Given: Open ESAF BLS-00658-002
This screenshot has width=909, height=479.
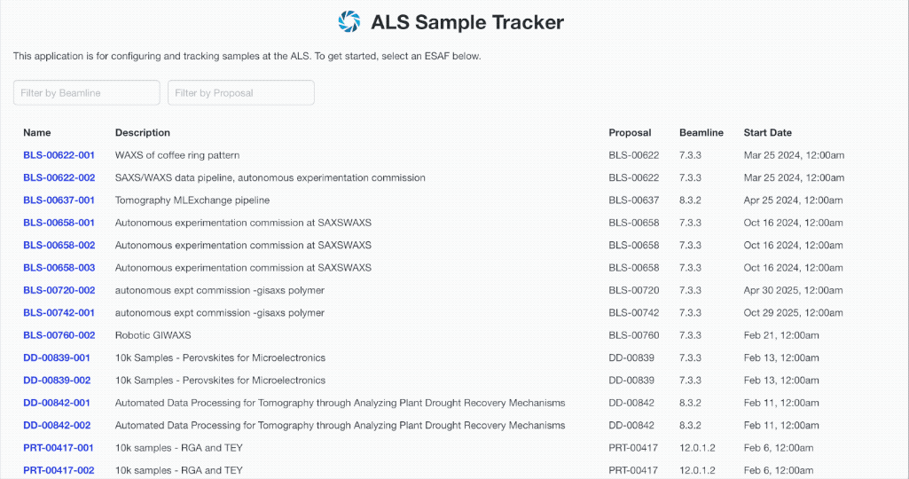Looking at the screenshot, I should pyautogui.click(x=59, y=245).
